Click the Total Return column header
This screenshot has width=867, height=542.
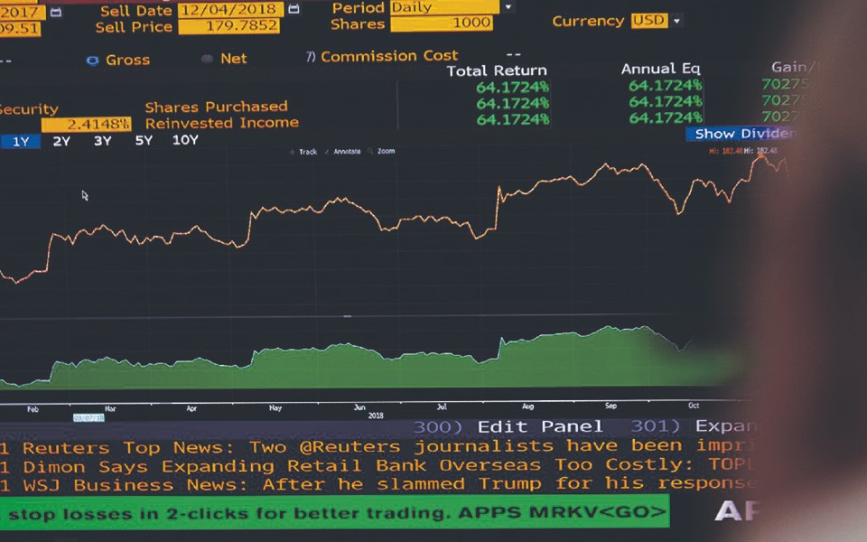497,70
